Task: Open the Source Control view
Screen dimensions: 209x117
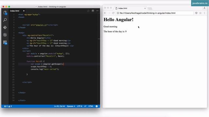Action: [5, 27]
